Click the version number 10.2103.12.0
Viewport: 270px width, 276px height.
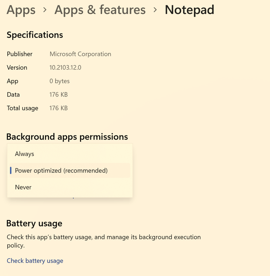(x=65, y=68)
